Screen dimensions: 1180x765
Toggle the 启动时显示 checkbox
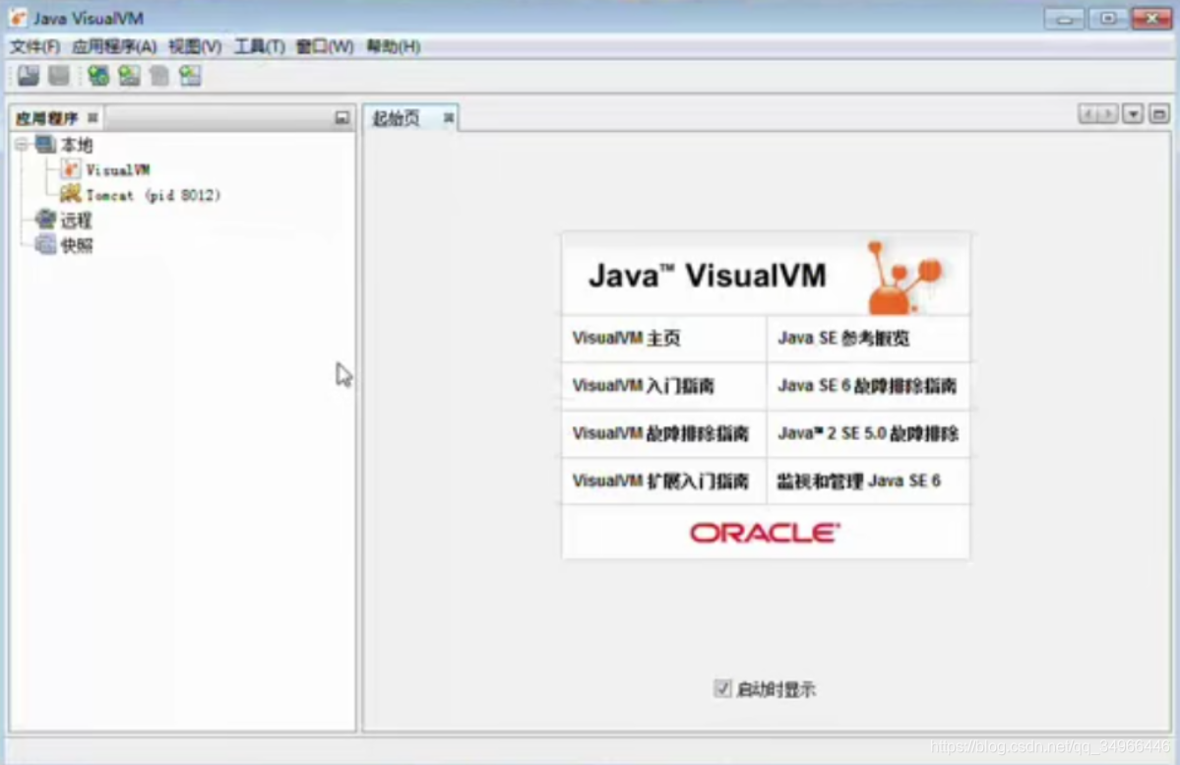point(722,688)
